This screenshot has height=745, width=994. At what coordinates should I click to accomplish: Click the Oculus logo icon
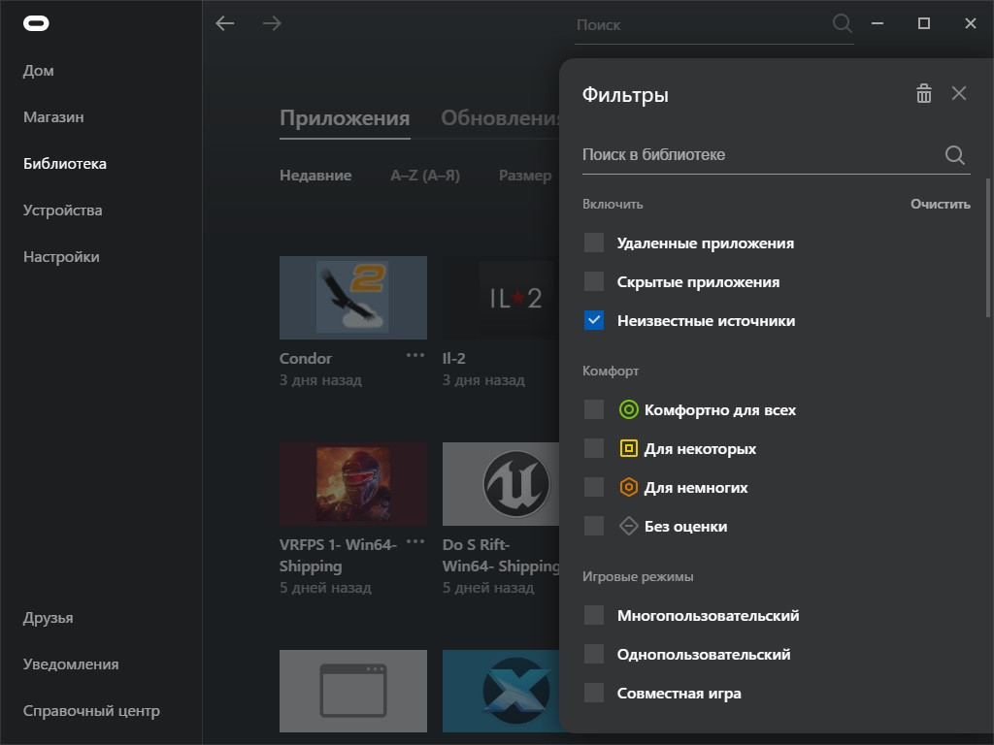click(x=36, y=23)
